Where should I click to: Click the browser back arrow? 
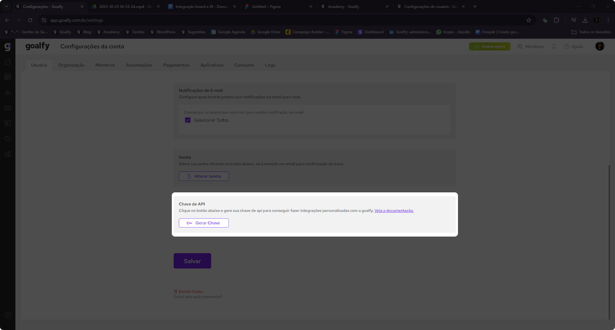click(x=7, y=20)
